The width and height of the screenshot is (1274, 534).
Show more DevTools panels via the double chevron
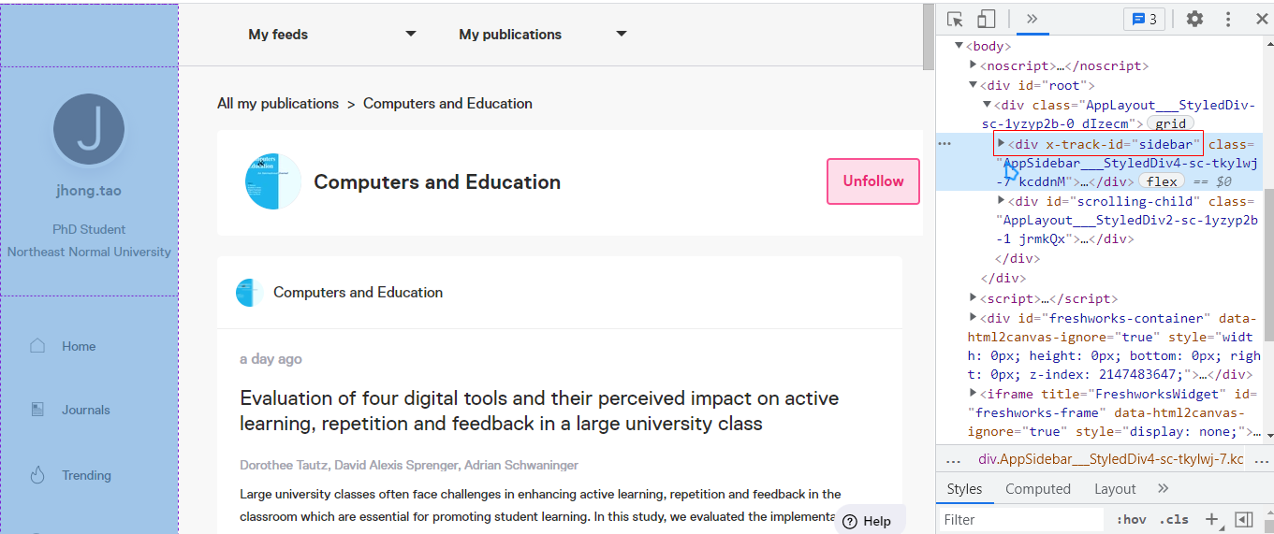[x=1032, y=19]
